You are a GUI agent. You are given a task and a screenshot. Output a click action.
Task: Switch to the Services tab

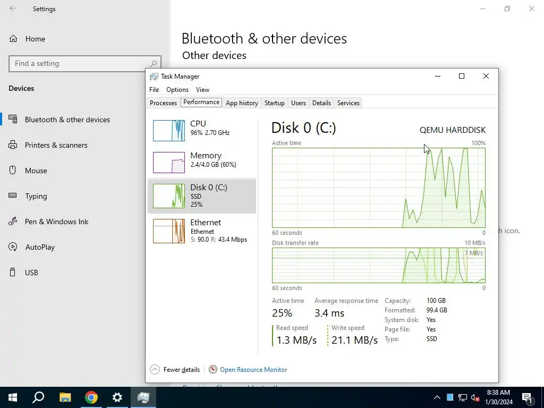point(348,103)
